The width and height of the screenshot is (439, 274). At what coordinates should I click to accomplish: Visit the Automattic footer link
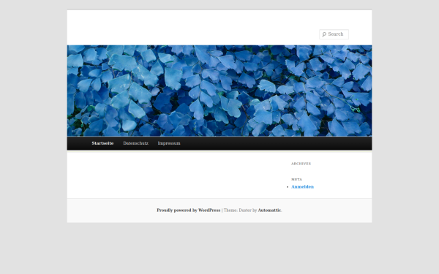coord(269,210)
